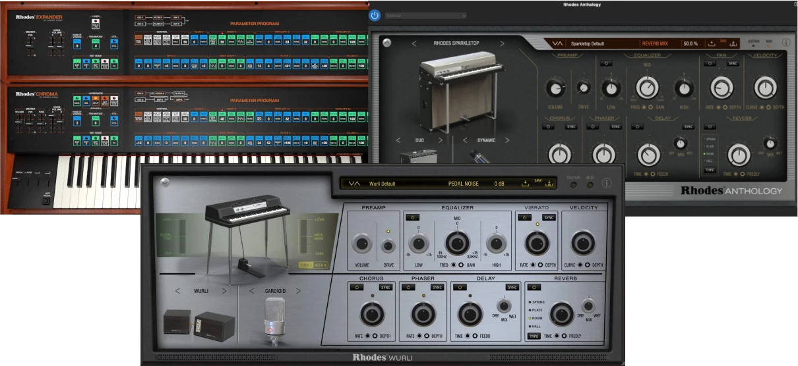The height and width of the screenshot is (366, 798).
Task: Enable Chorus SYNC in Wurli
Action: tap(386, 287)
